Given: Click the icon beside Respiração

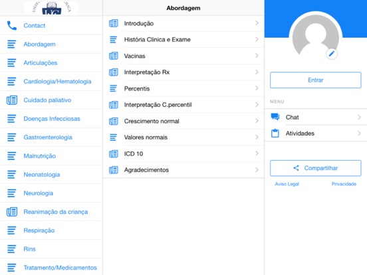Looking at the screenshot, I should (12, 230).
